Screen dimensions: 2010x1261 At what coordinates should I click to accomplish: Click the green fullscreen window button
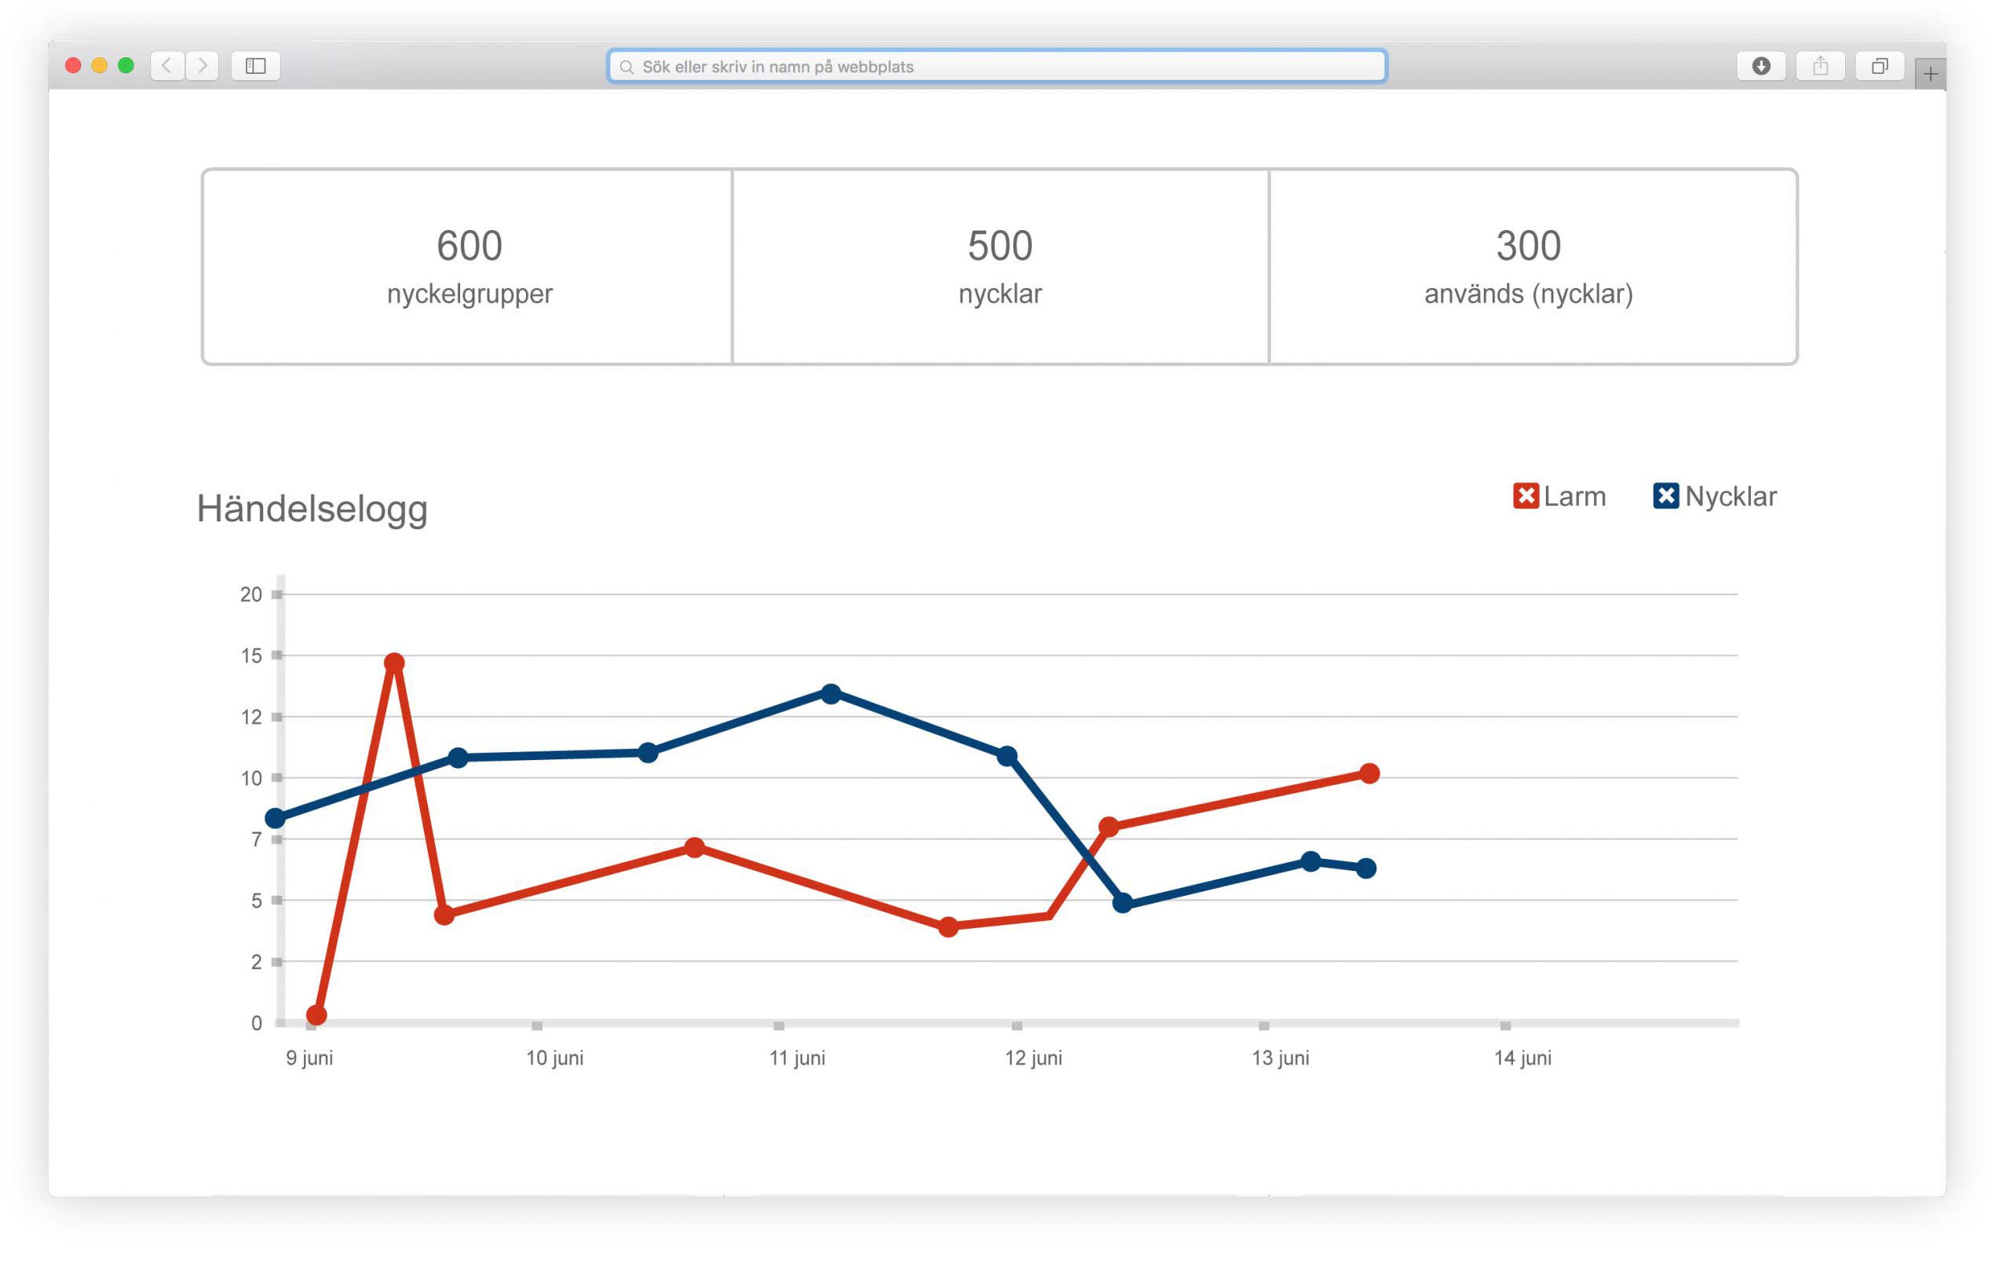pos(126,66)
